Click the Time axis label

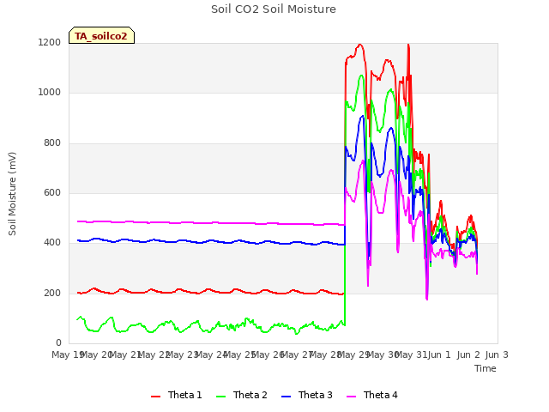(486, 368)
